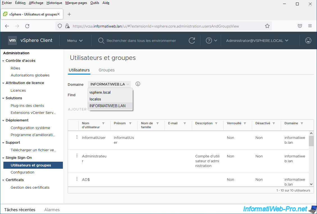
Task: Filter the Nom d'utilisateur column
Action: [x=103, y=123]
